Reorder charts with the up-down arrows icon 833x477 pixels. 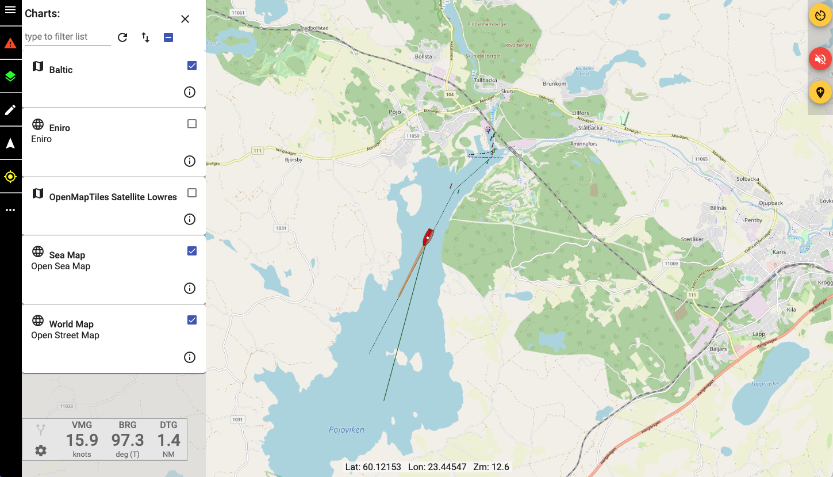[x=145, y=37]
